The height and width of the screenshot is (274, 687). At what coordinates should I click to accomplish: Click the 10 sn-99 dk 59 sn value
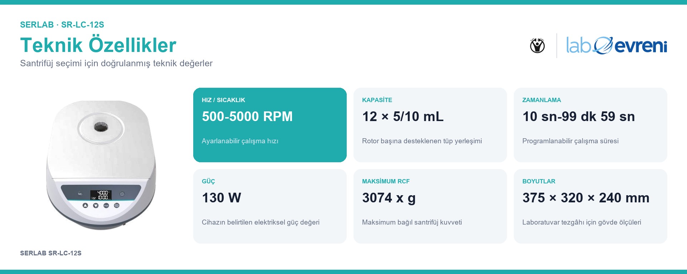pyautogui.click(x=579, y=116)
